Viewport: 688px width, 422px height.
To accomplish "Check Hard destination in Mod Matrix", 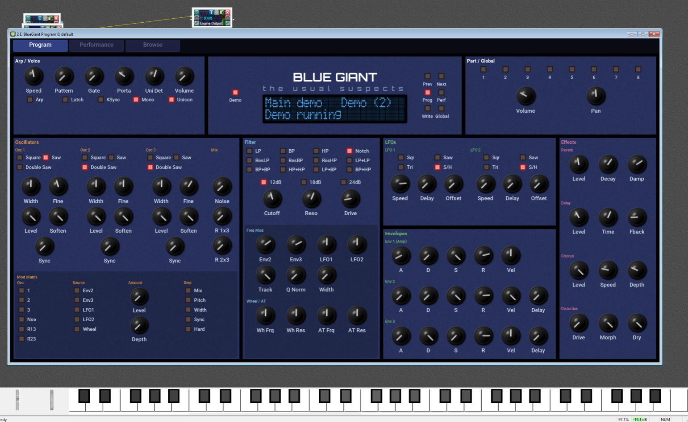I will point(188,329).
